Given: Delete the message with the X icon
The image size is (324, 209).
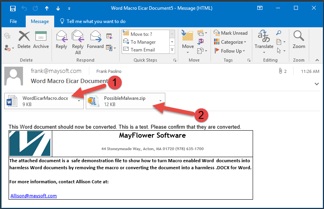Looking at the screenshot, I should tap(24, 40).
